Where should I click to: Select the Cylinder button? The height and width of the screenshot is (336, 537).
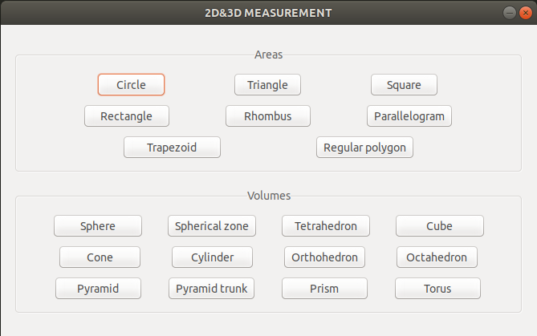coord(213,257)
